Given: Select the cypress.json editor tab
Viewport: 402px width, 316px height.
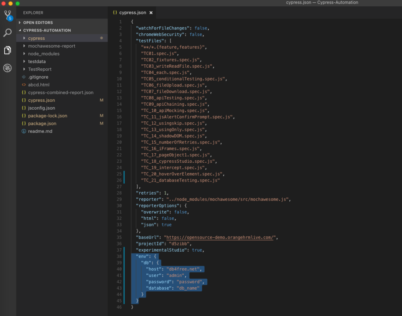Looking at the screenshot, I should pos(132,13).
